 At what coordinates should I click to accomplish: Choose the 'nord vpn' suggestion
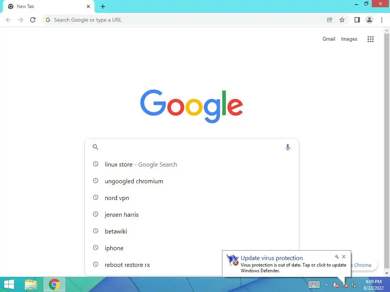[192, 198]
